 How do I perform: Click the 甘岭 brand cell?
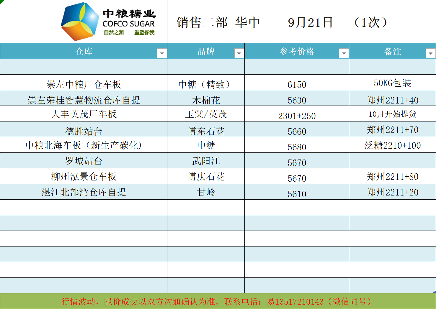(x=206, y=192)
